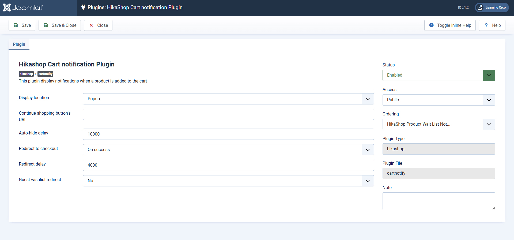Click the Save button
This screenshot has height=240, width=514.
22,25
